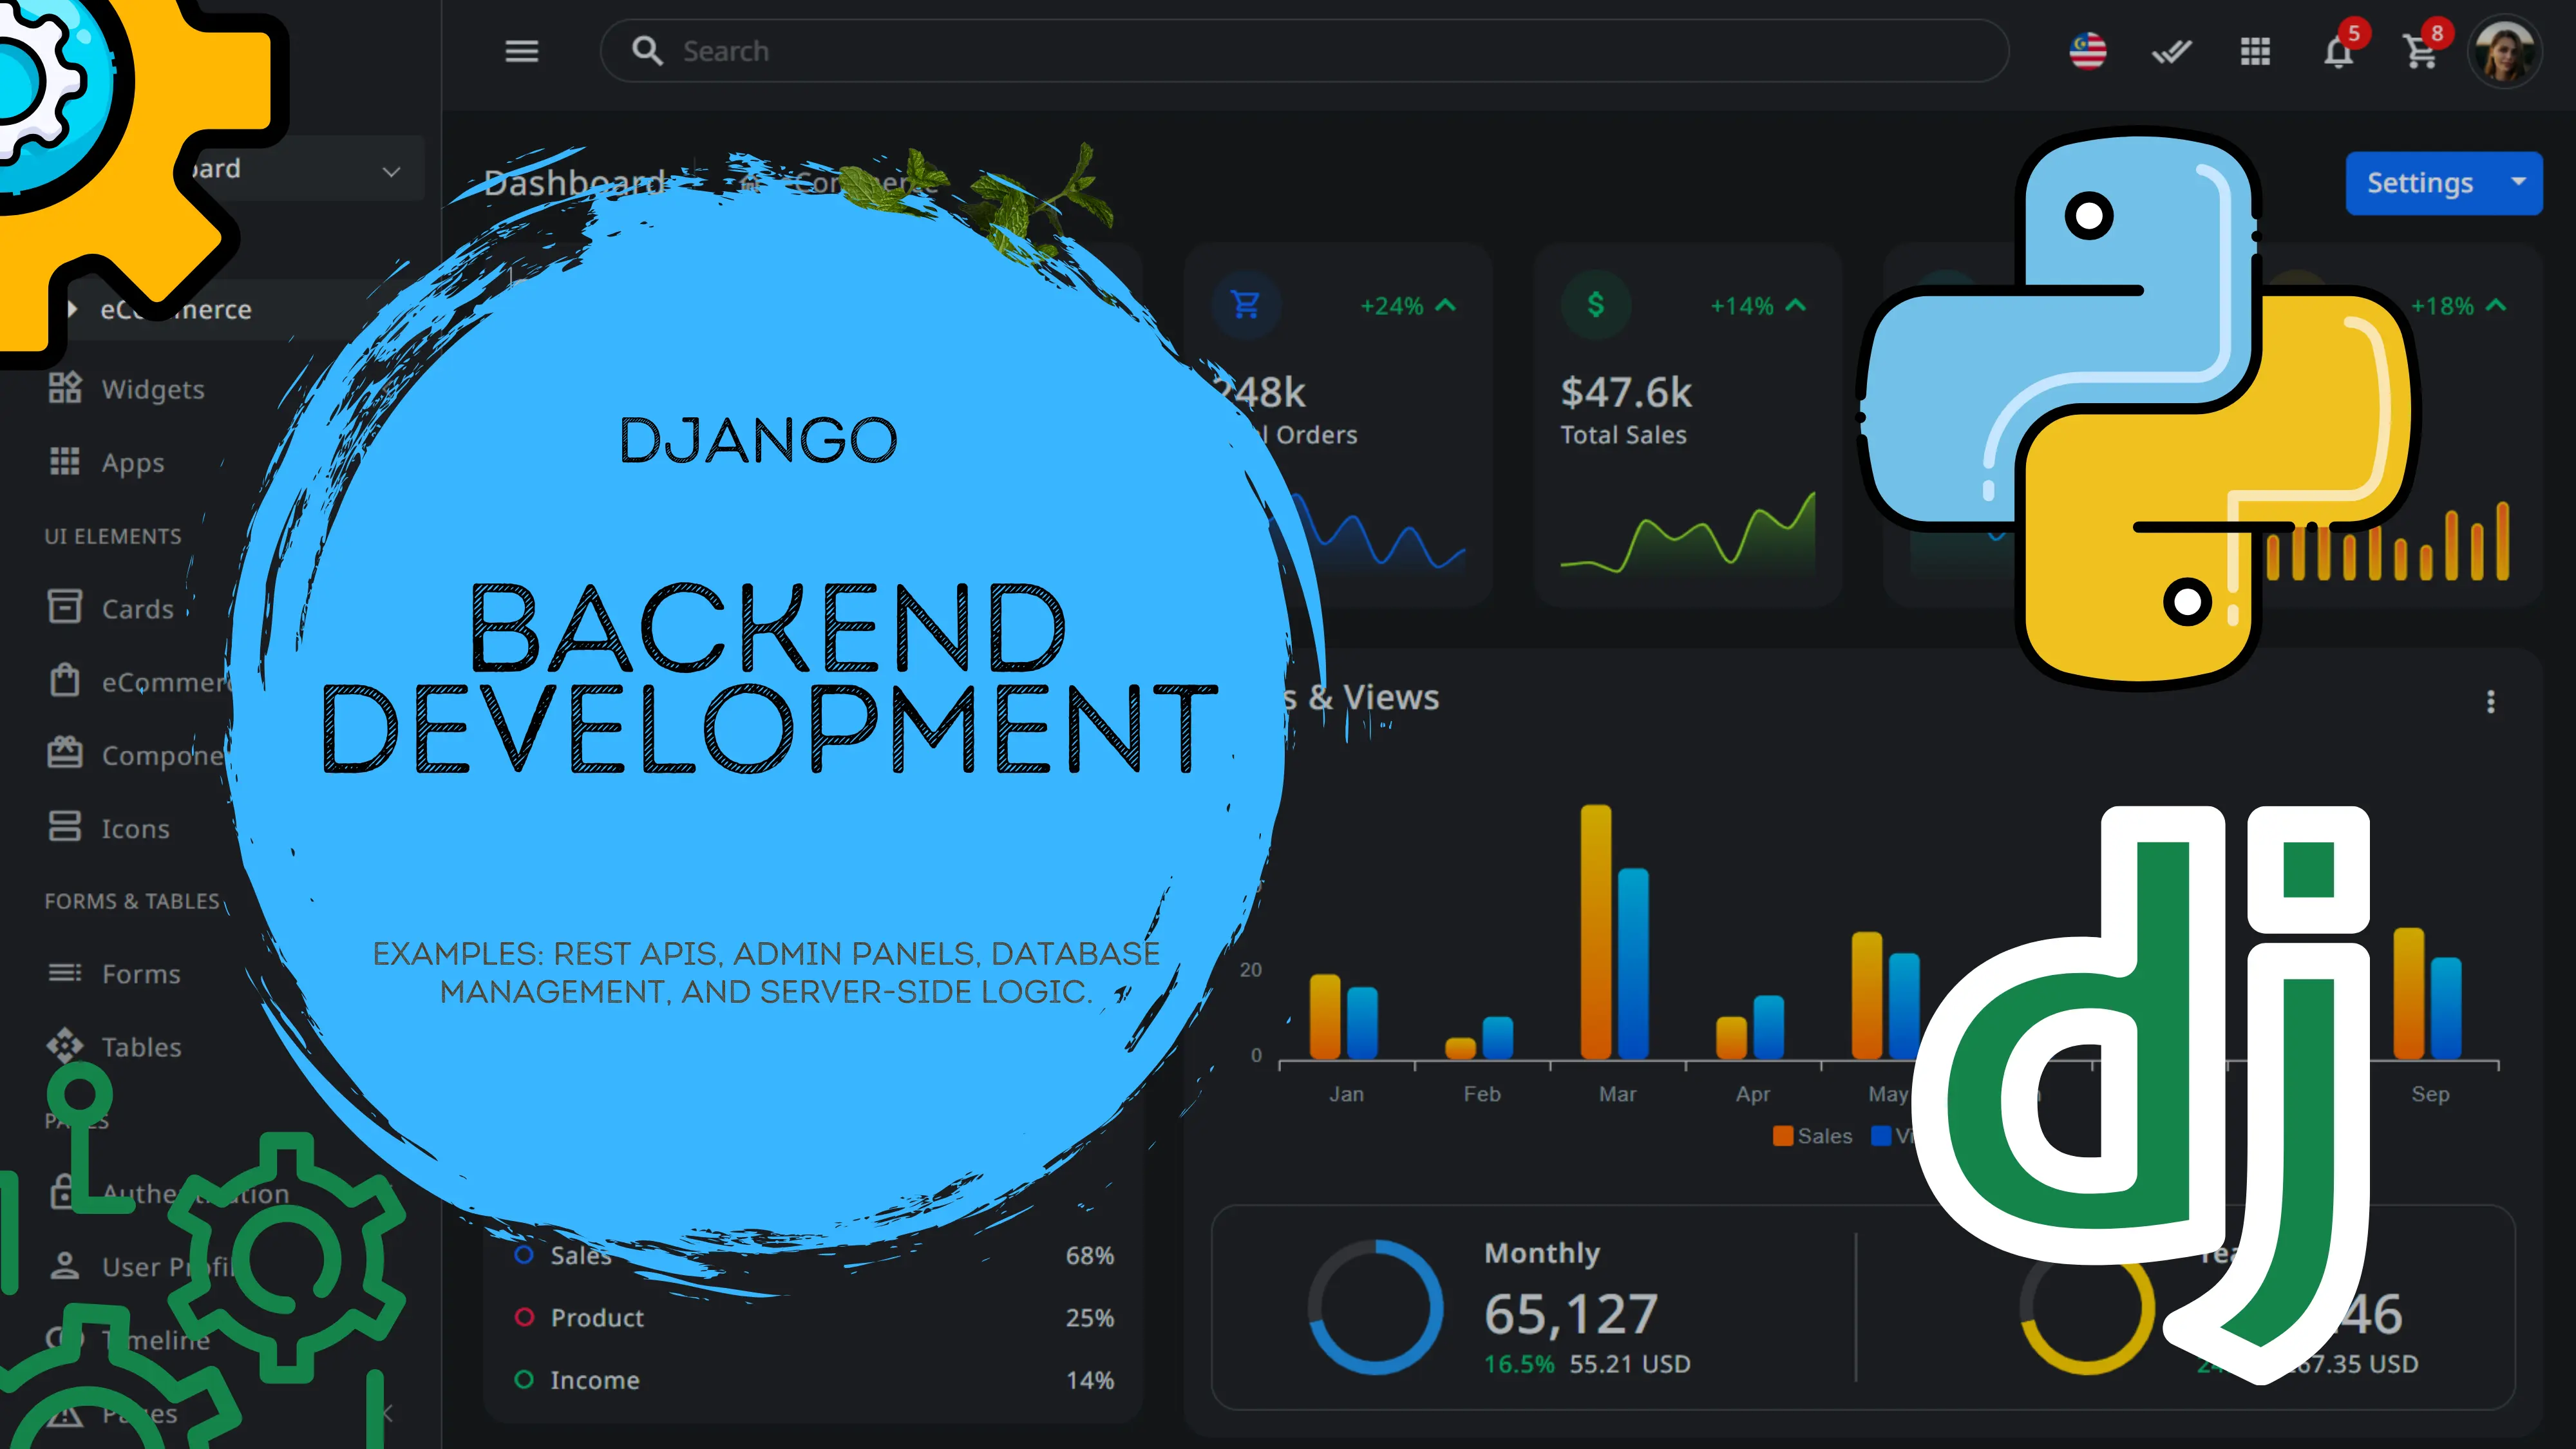2576x1449 pixels.
Task: Click the Feb axis label
Action: point(1482,1094)
